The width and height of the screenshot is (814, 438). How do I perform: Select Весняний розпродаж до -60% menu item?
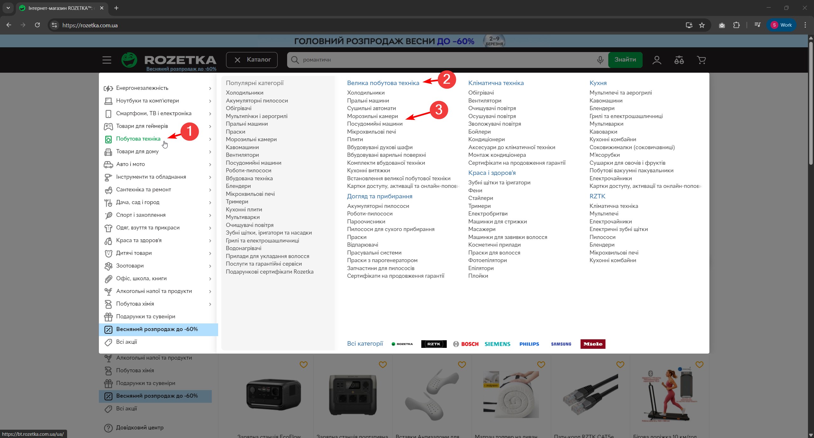point(157,329)
